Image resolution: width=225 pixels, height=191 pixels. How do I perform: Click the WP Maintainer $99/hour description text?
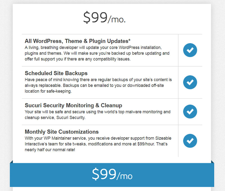coord(98,144)
